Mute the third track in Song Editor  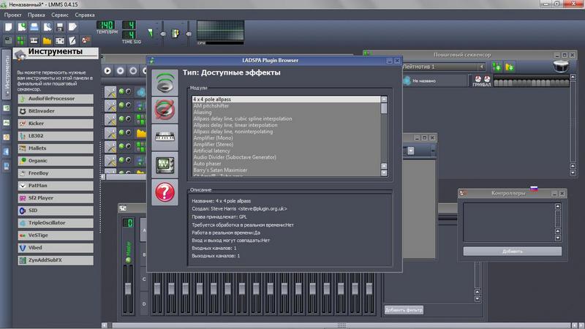coord(121,118)
